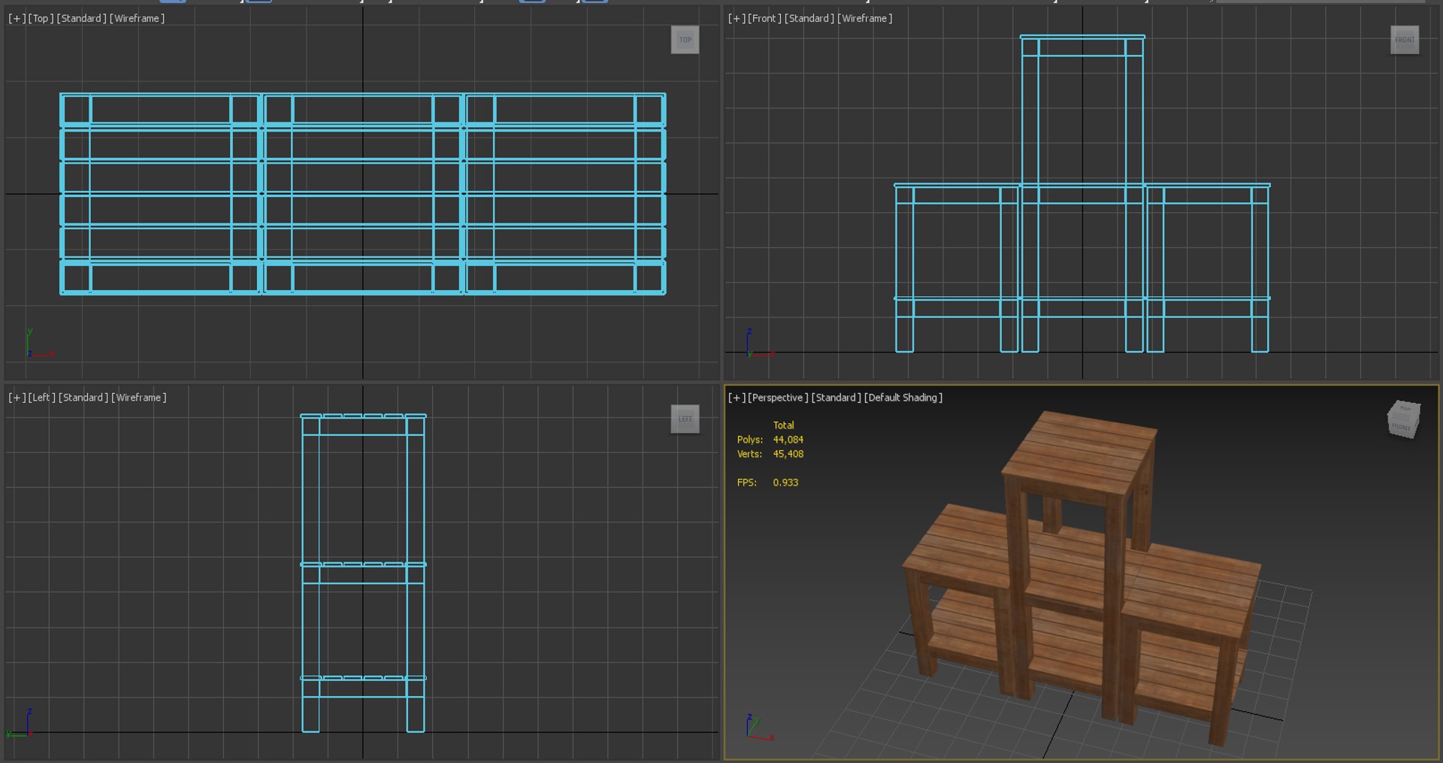Open [Standard] menu in Top viewport
The height and width of the screenshot is (763, 1443).
(82, 18)
